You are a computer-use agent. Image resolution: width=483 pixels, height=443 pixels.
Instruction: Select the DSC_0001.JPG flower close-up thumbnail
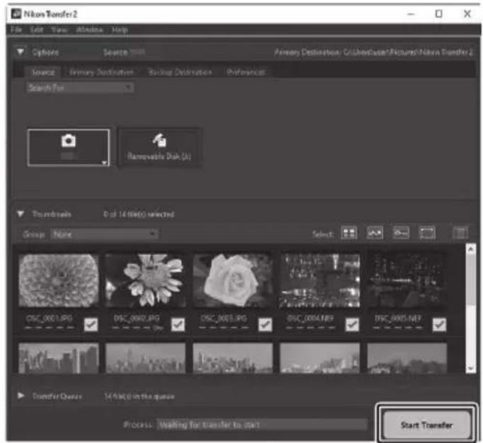[59, 280]
